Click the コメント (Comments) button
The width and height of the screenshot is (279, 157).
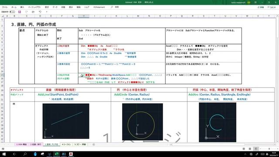(x=272, y=7)
